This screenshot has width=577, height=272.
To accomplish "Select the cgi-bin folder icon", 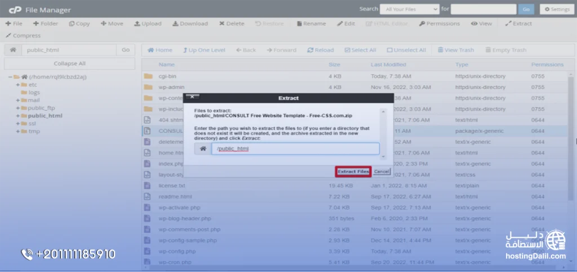I will tap(148, 76).
